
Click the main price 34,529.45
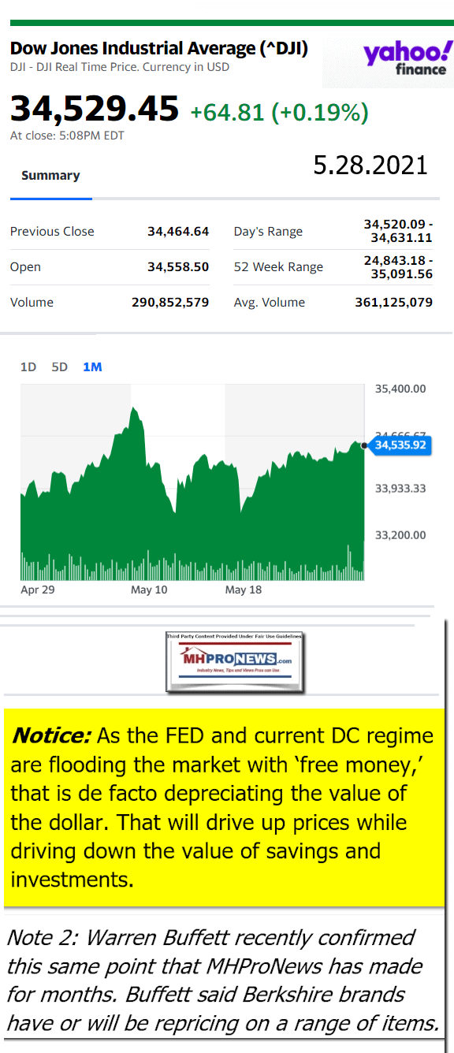point(95,109)
